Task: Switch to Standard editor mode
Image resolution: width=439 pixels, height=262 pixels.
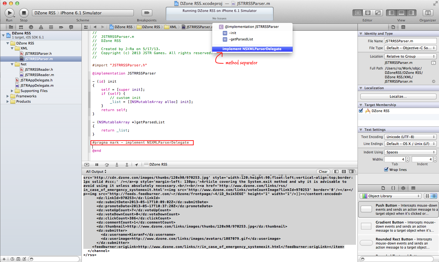Action: (x=358, y=13)
